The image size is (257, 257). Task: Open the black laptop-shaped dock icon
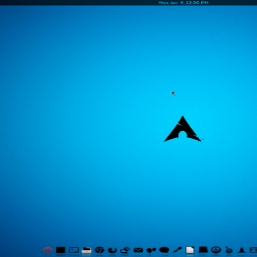[203, 250]
